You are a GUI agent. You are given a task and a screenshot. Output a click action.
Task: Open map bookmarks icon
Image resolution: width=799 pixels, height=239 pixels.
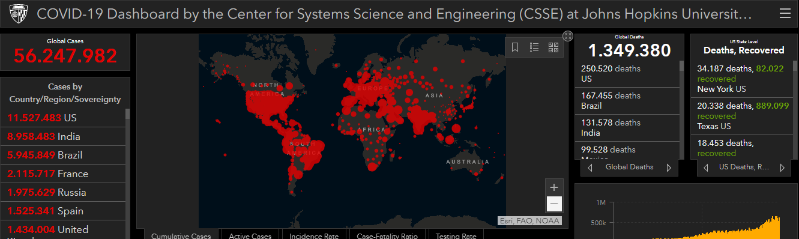[515, 47]
